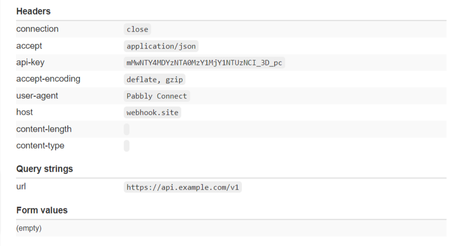The image size is (462, 246).
Task: Click the empty content-type value box
Action: pos(127,146)
